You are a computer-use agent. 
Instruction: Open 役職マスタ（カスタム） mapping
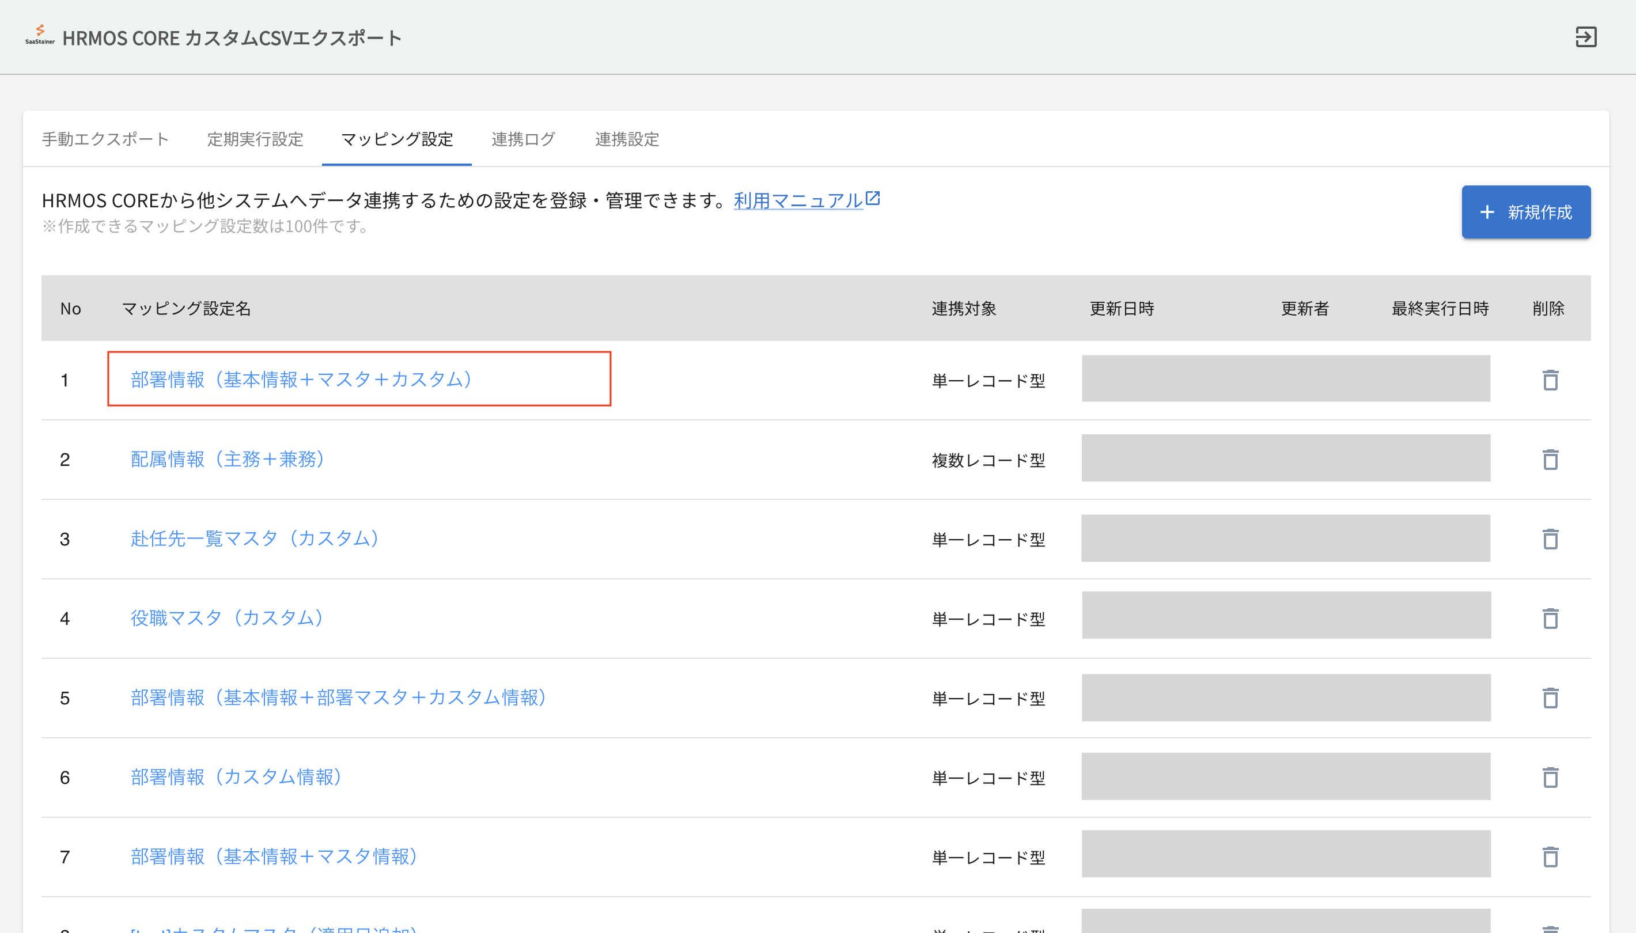227,618
